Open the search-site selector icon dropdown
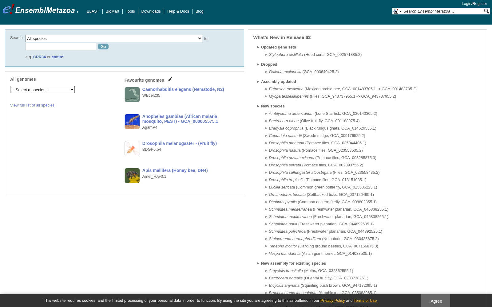The image size is (492, 307). click(x=397, y=11)
